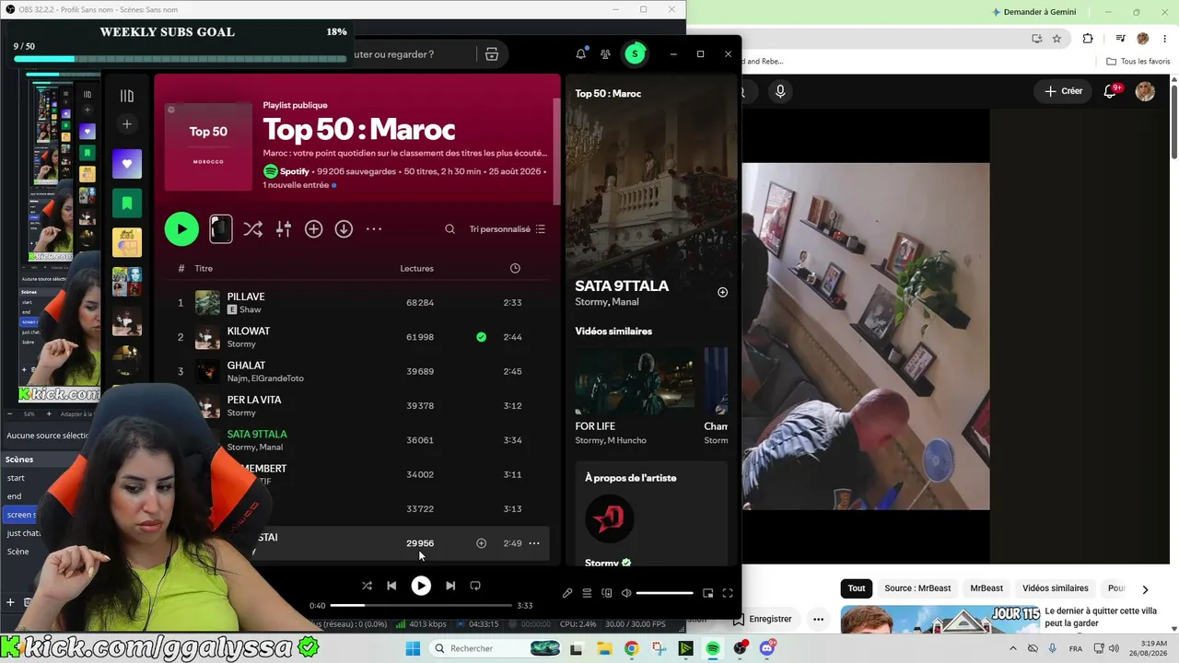This screenshot has width=1179, height=663.
Task: Select the KILOWAT track row
Action: pos(359,337)
